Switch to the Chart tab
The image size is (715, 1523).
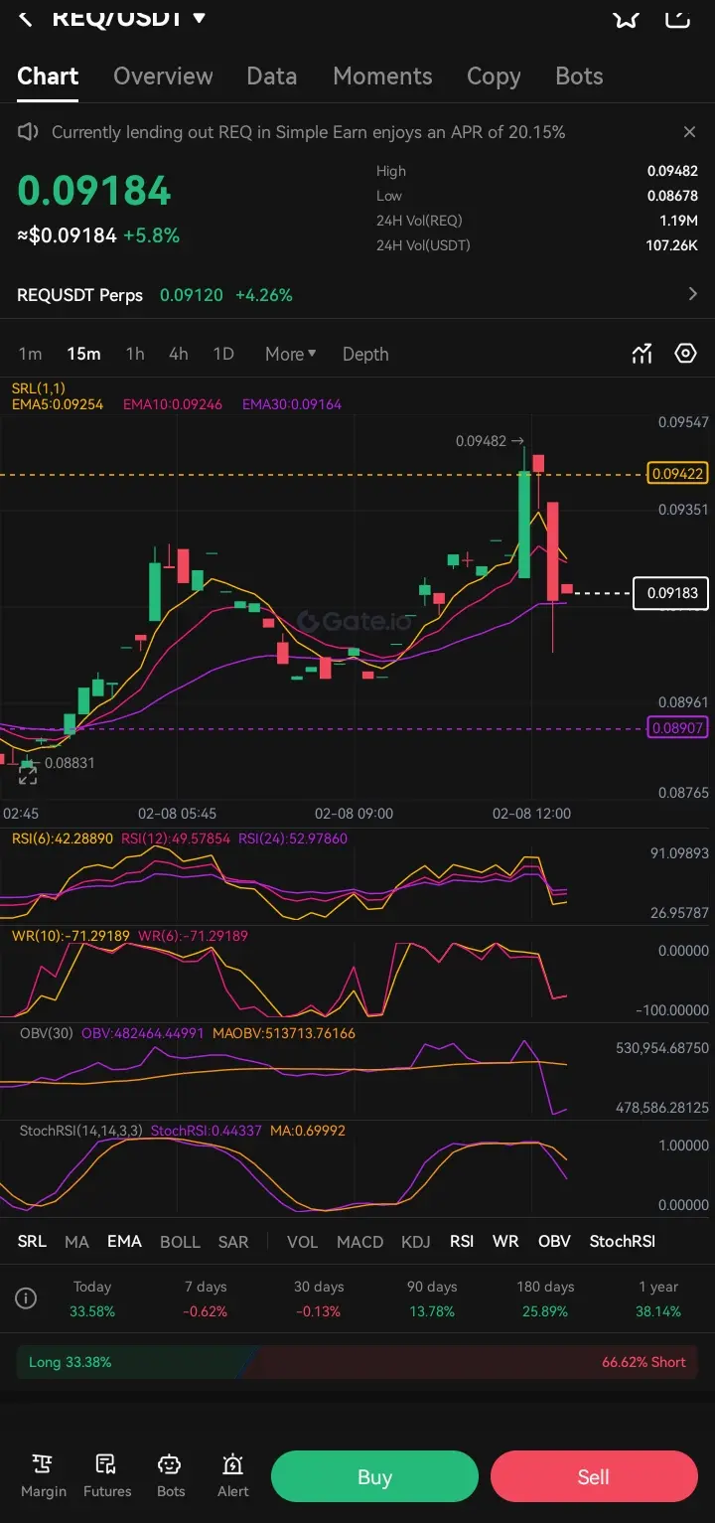tap(48, 76)
